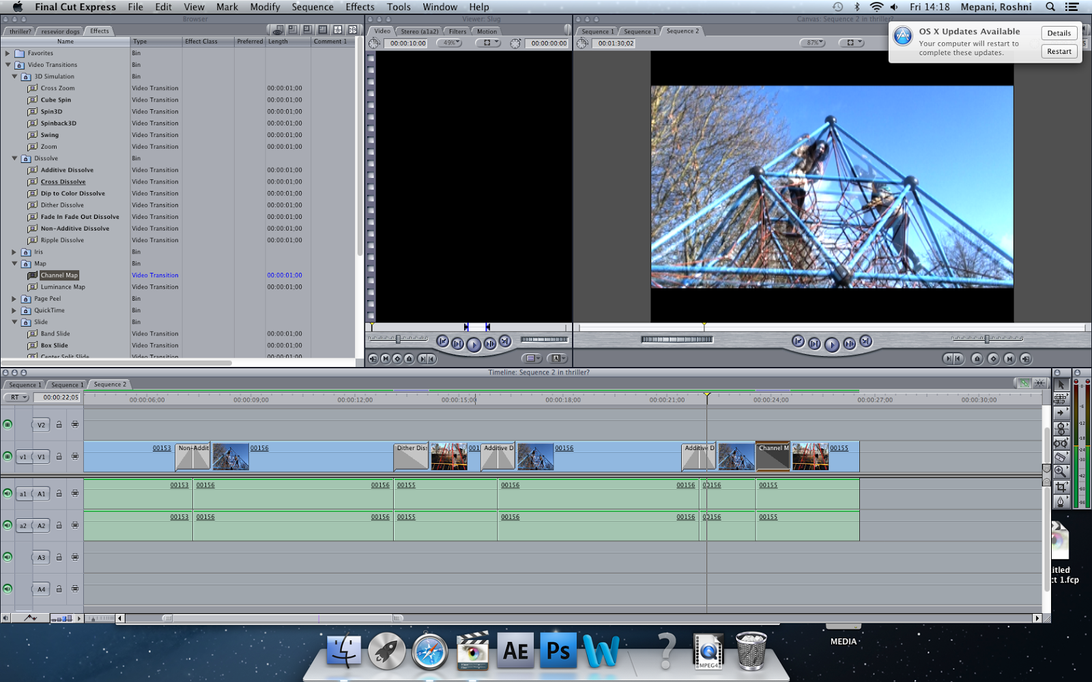Select Cross Dissolve transition in browser
The image size is (1092, 682).
click(63, 182)
